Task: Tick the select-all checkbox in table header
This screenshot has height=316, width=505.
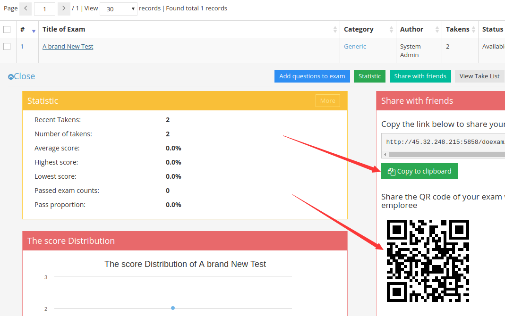Action: pos(7,30)
